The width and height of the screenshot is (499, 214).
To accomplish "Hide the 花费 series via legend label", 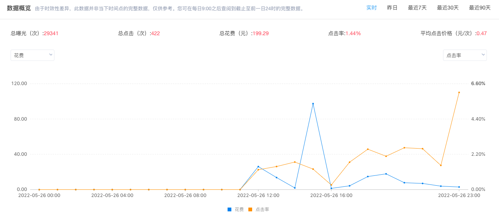I will [239, 209].
